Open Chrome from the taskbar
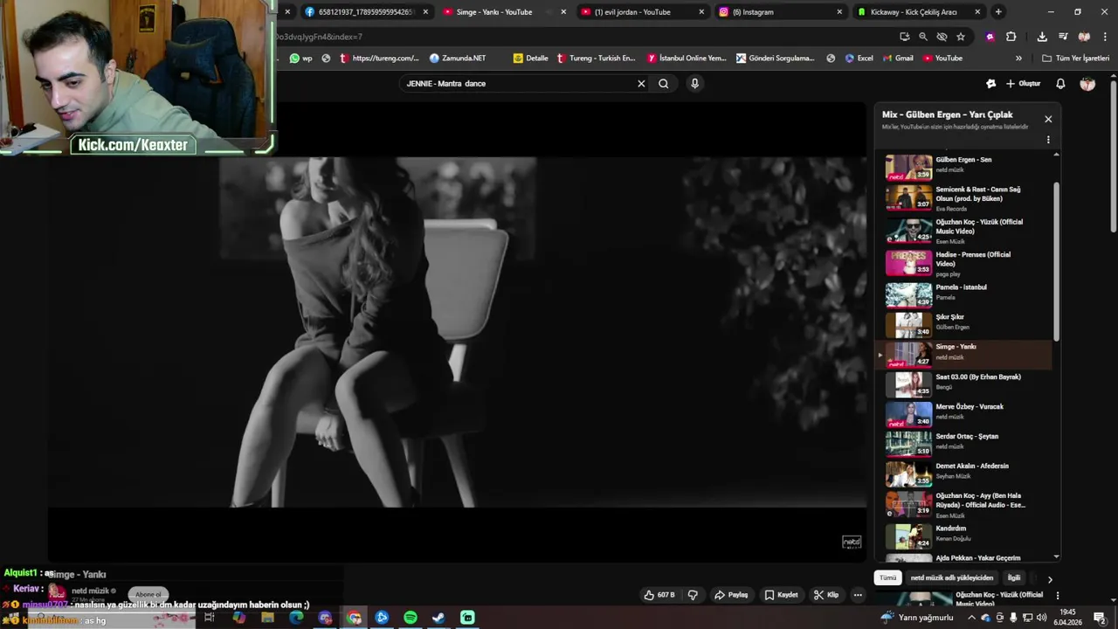Screen dimensions: 1118x629 tap(354, 618)
